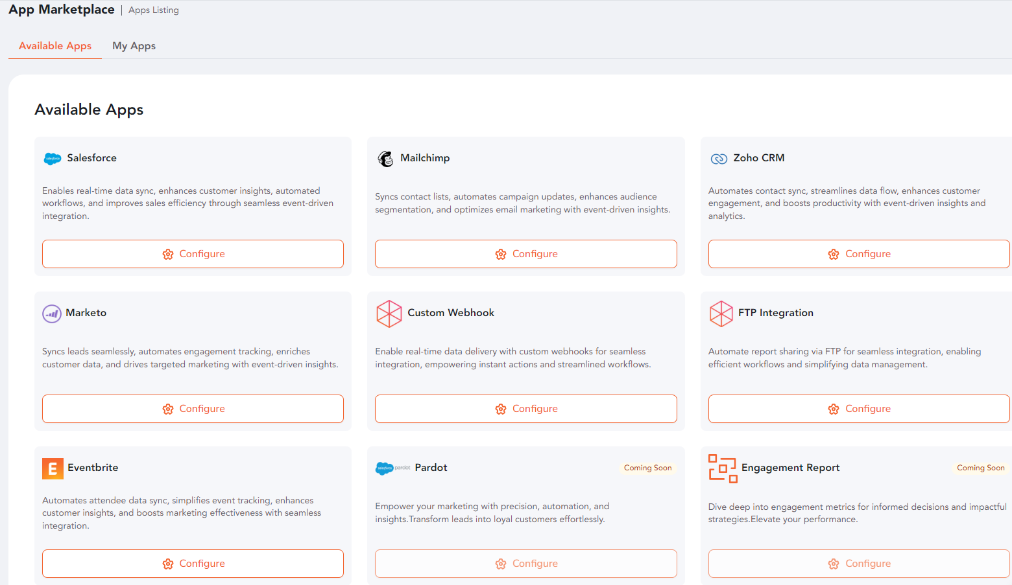The height and width of the screenshot is (585, 1012).
Task: Switch to the My Apps tab
Action: pos(134,46)
